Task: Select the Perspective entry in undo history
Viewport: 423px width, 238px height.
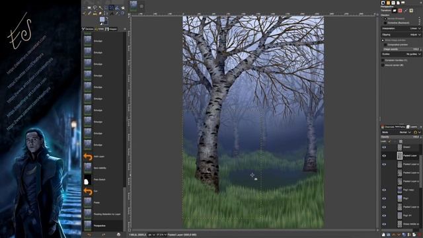Action: [x=103, y=225]
